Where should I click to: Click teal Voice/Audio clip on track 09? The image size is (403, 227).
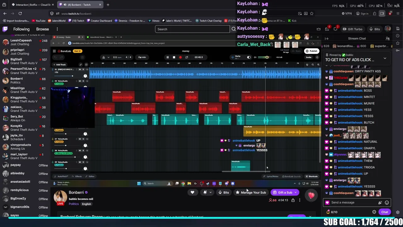coord(241,166)
